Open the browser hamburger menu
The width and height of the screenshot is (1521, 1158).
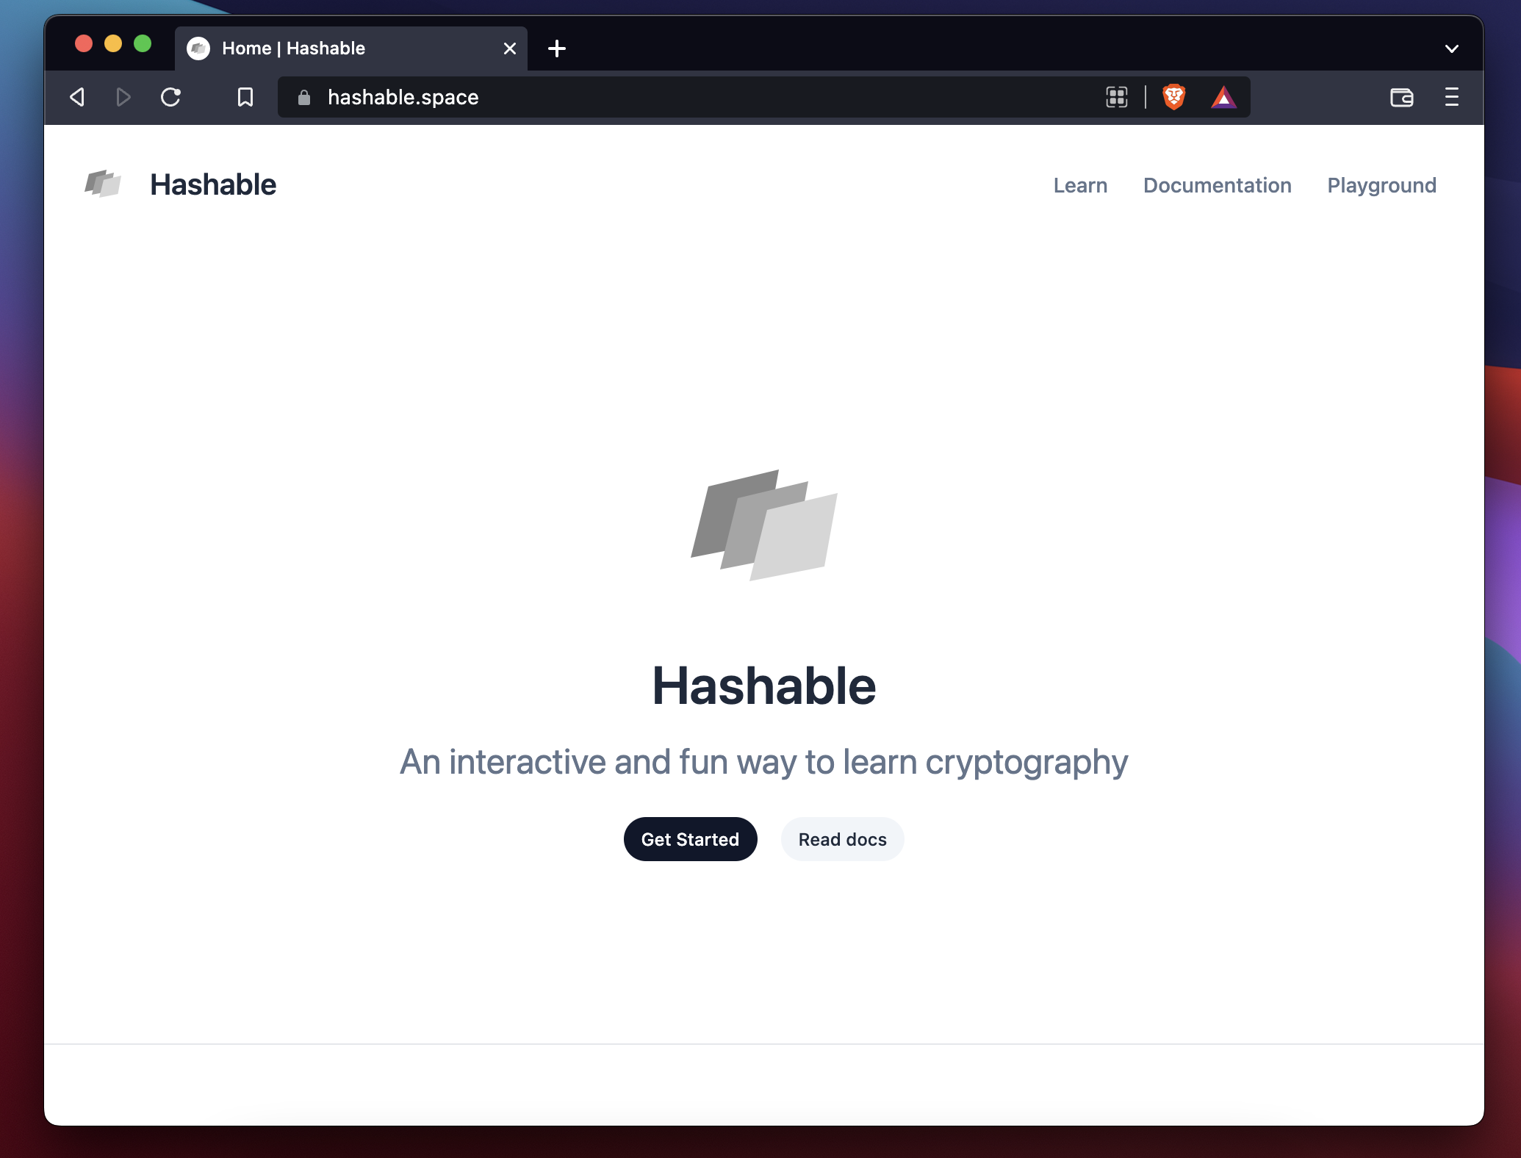1452,97
